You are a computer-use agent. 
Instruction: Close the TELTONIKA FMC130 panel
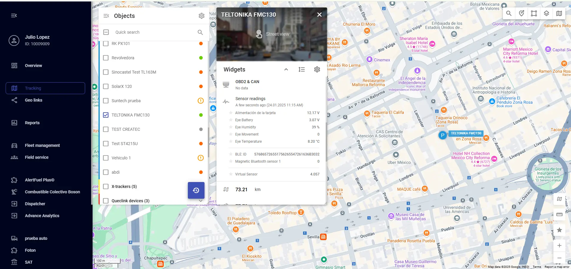(x=319, y=15)
